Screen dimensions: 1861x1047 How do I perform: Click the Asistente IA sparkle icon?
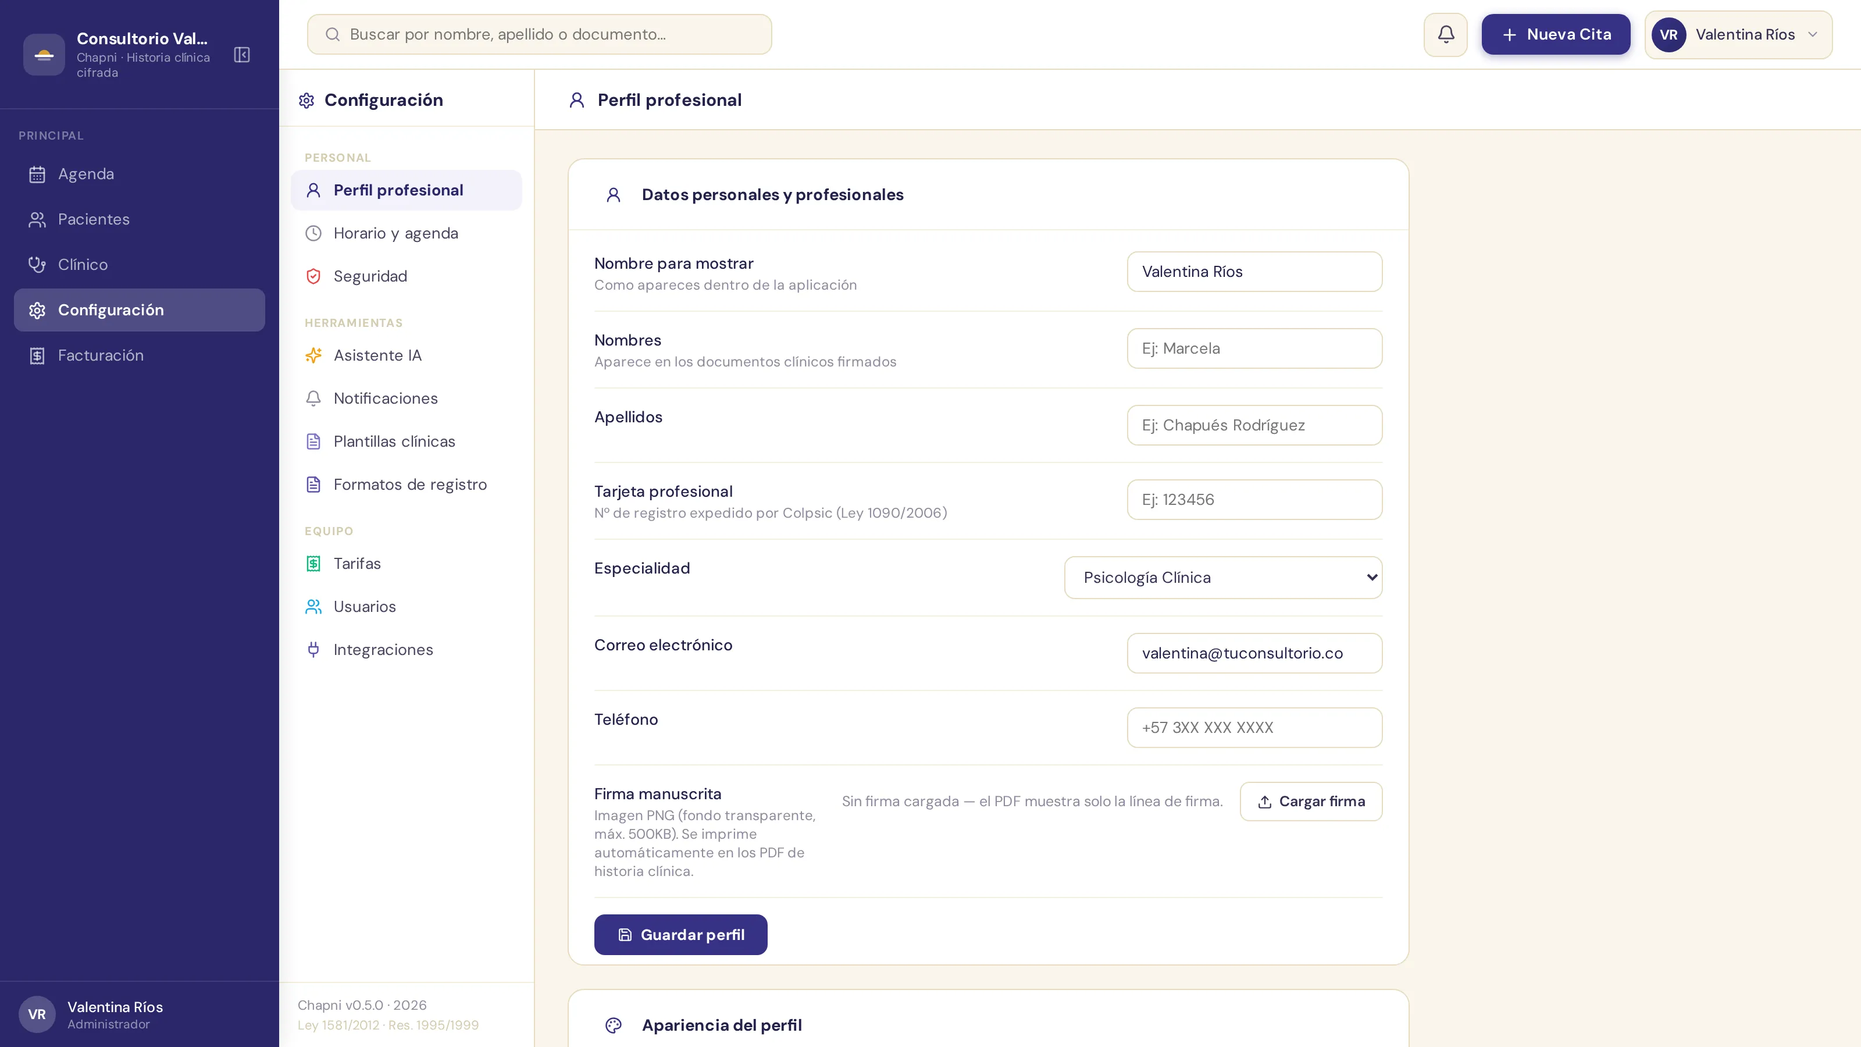[313, 355]
